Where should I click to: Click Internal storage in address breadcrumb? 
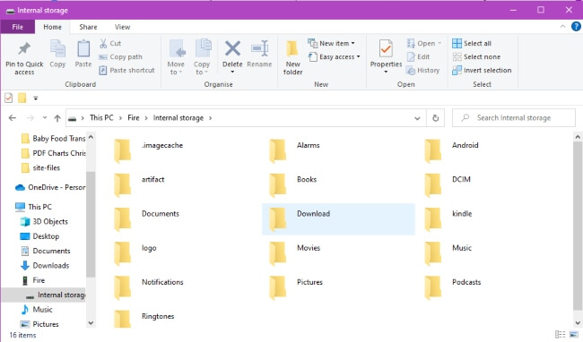pyautogui.click(x=178, y=118)
